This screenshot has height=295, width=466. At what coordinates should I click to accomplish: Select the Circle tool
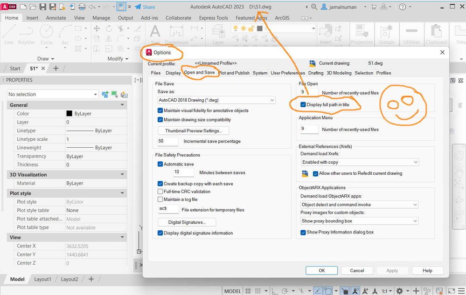pyautogui.click(x=46, y=35)
